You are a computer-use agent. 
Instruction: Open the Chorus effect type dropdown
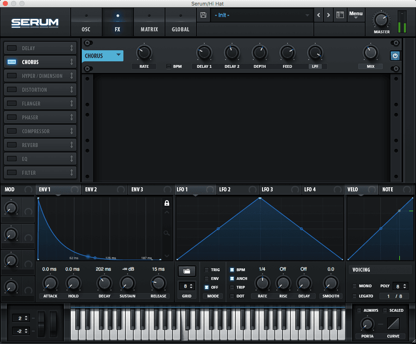click(x=103, y=56)
